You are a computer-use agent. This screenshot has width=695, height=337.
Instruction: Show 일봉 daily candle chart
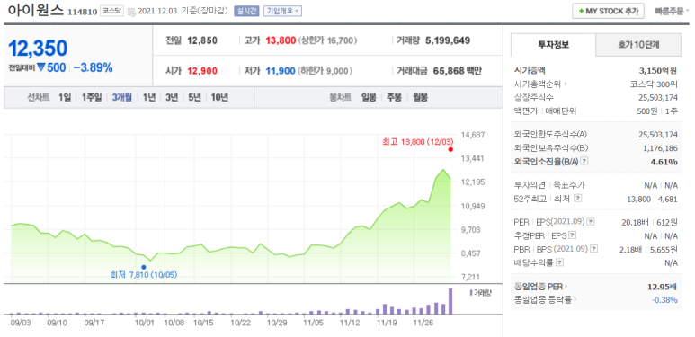pos(369,97)
